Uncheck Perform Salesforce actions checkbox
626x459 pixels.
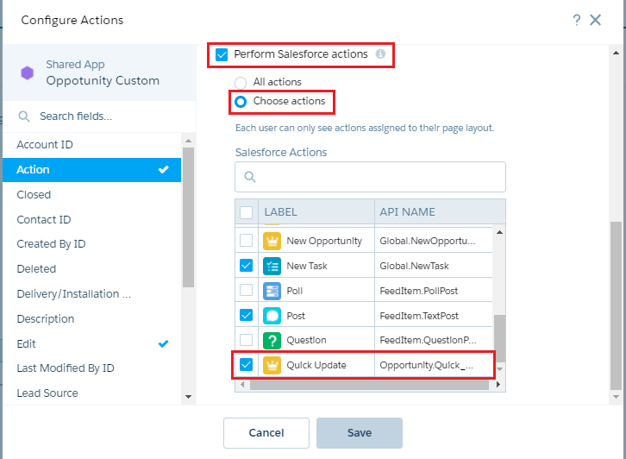click(x=222, y=54)
